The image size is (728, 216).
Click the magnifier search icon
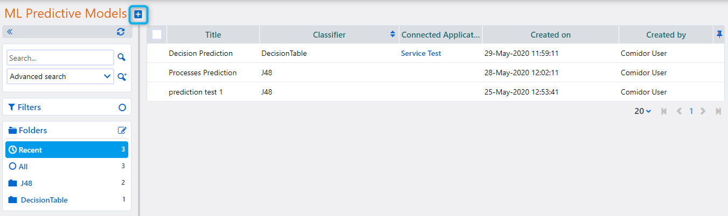coord(122,57)
